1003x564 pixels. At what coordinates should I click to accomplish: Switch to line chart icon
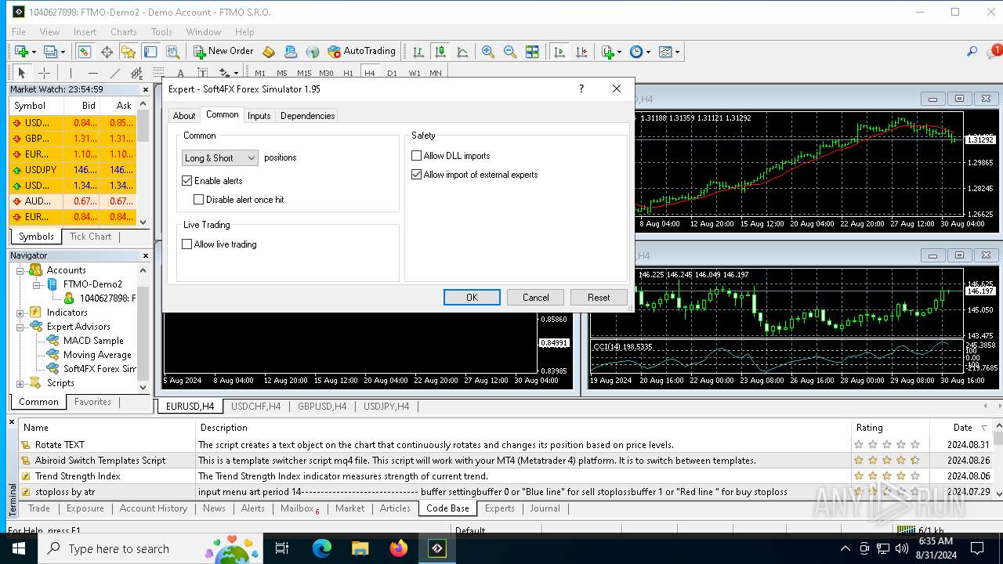click(x=462, y=52)
